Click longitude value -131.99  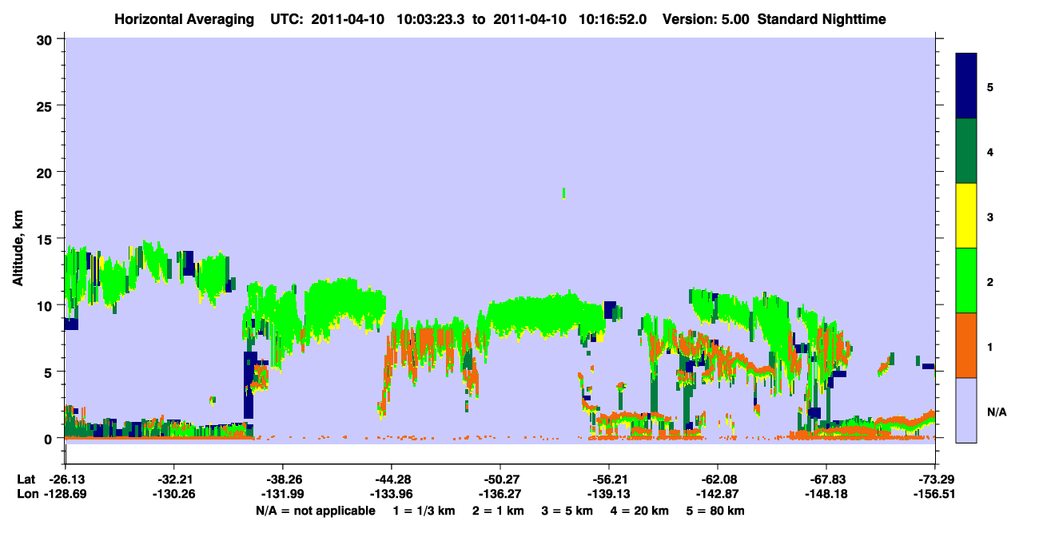282,494
